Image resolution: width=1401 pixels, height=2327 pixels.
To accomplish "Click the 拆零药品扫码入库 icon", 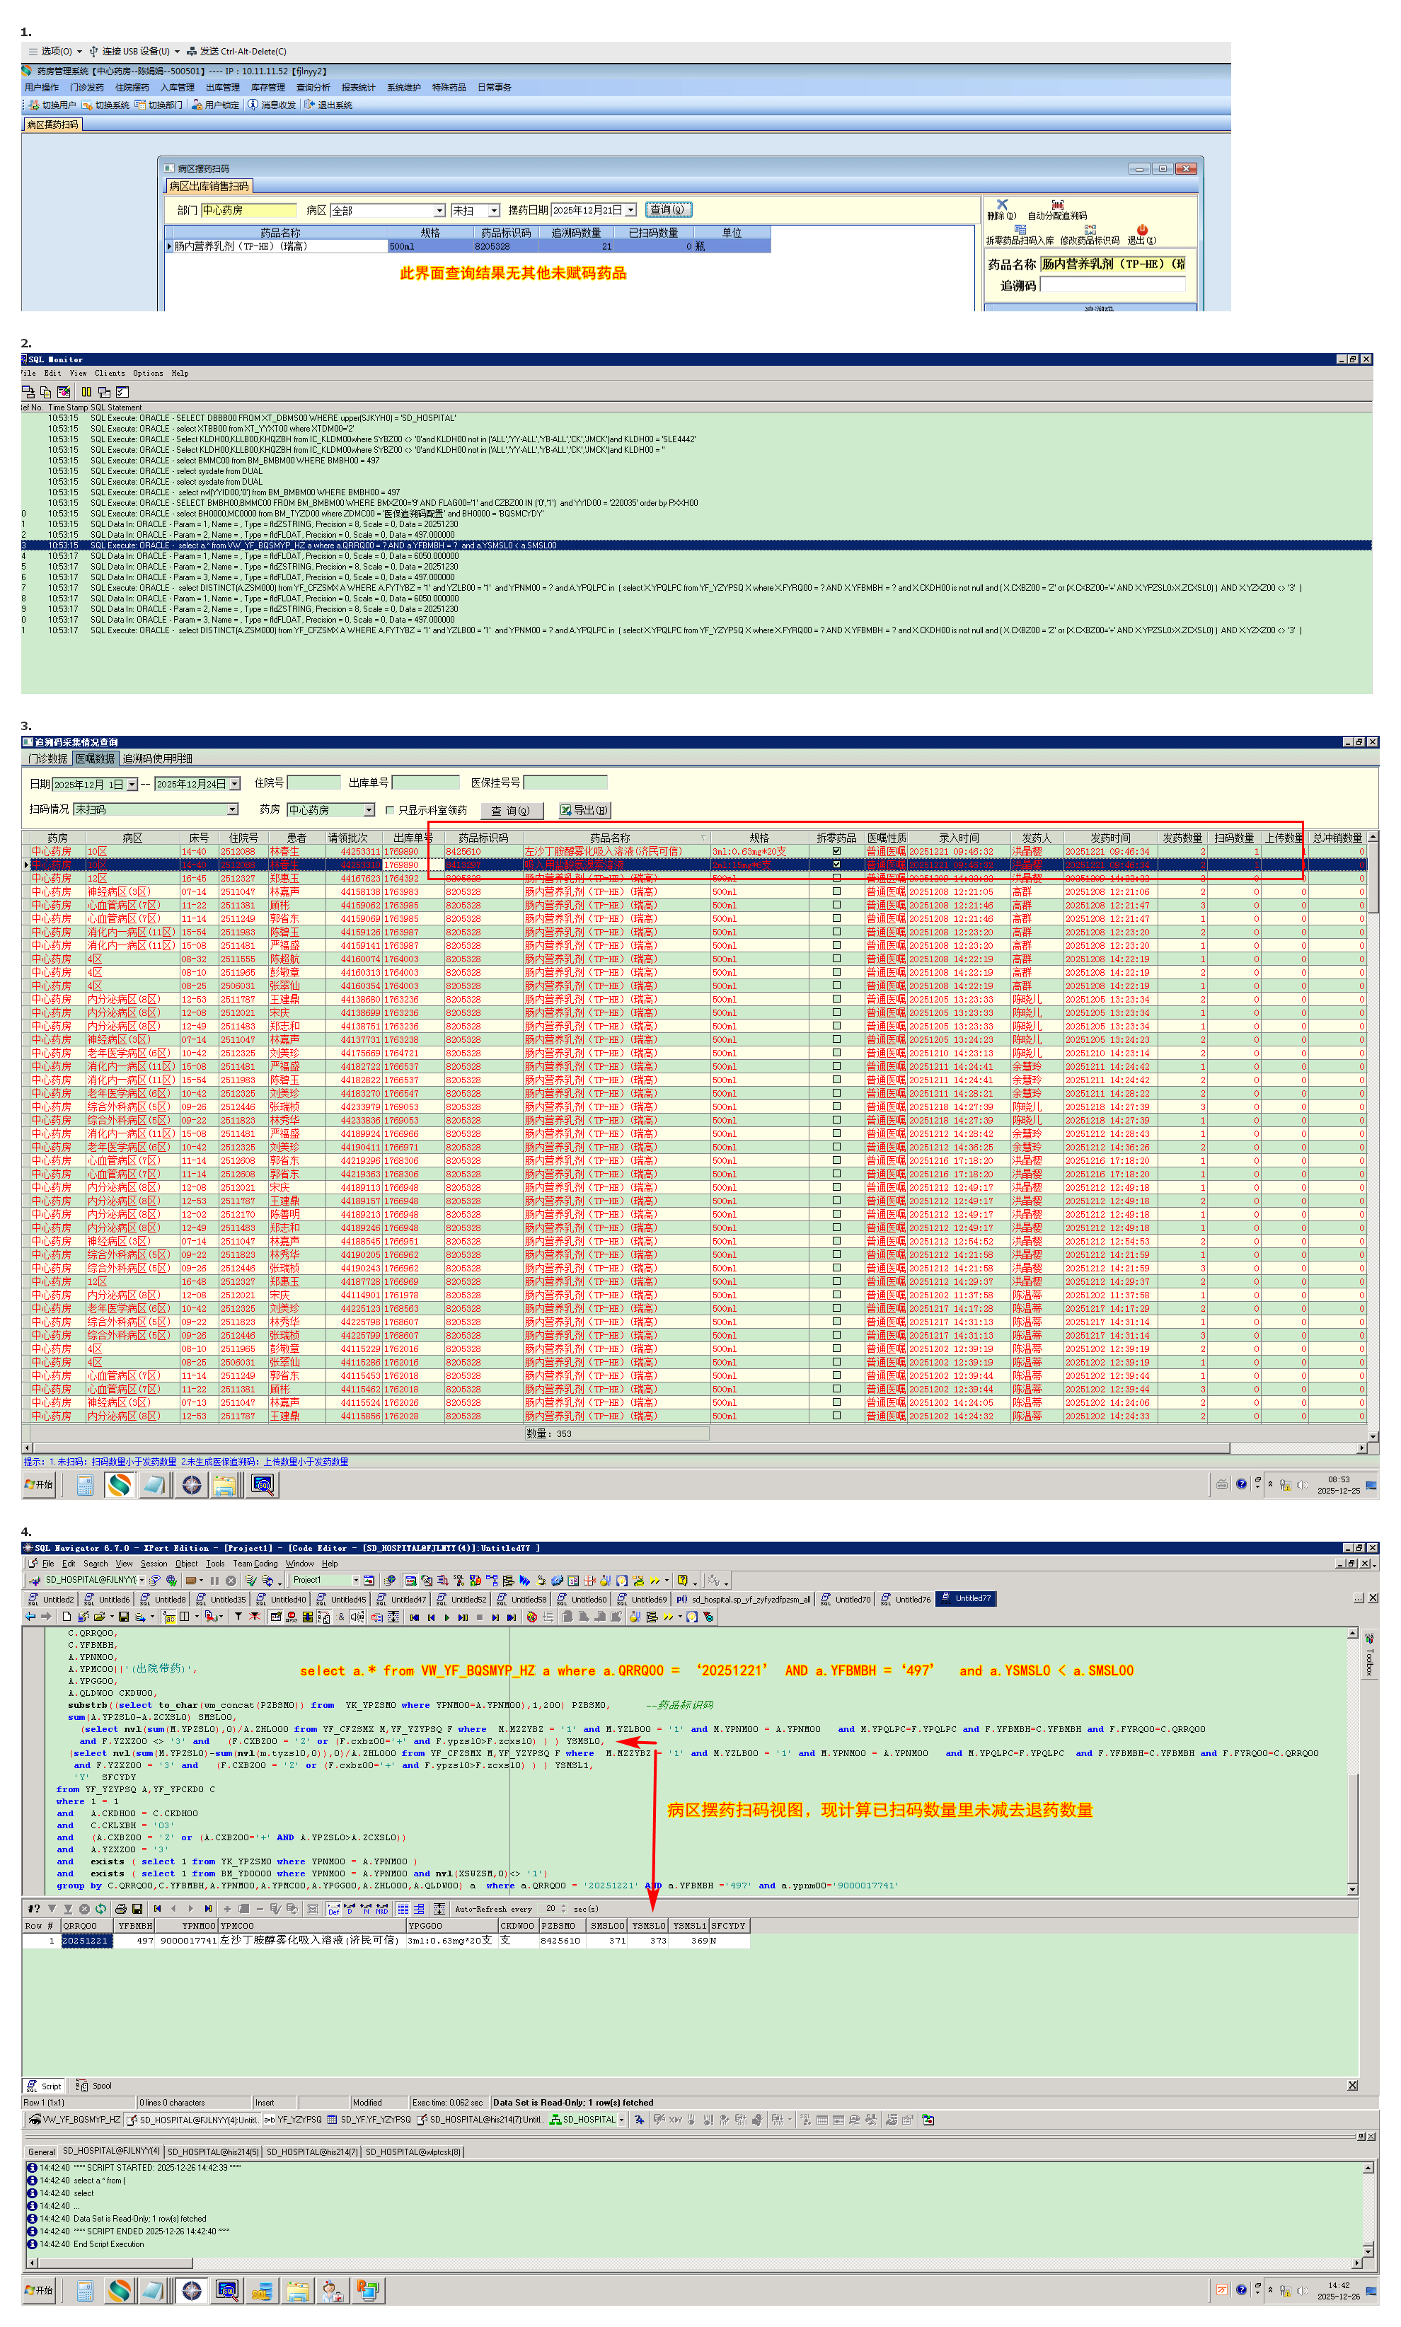I will 1020,229.
